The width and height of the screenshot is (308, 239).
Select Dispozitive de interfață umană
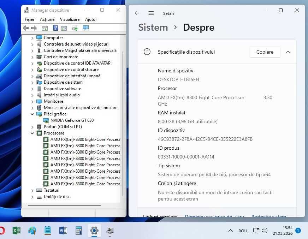pos(72,76)
